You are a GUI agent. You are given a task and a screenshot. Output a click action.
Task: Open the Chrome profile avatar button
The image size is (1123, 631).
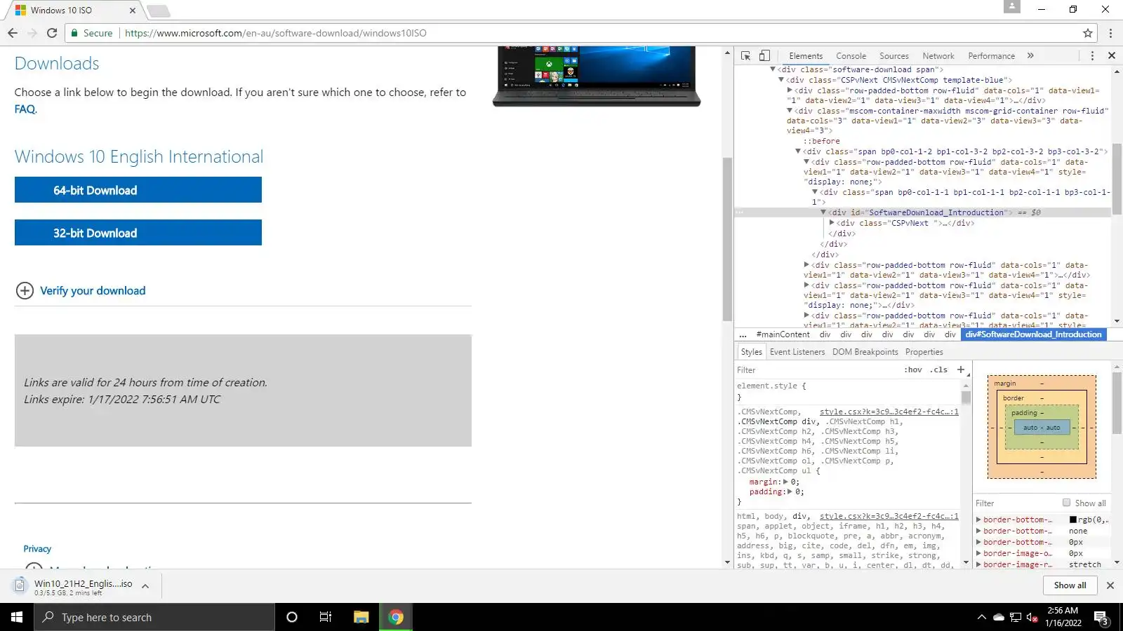tap(1012, 7)
